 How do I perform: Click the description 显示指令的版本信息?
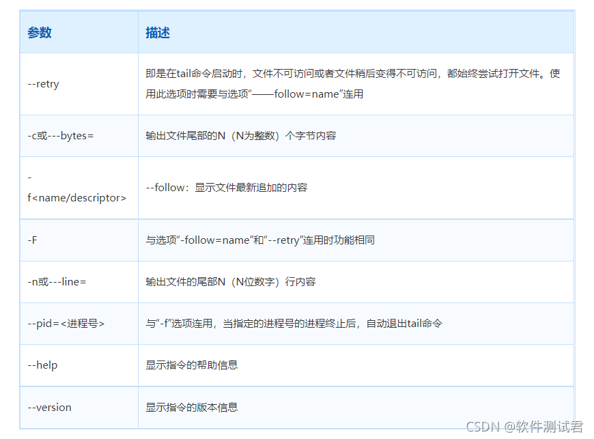pos(192,408)
